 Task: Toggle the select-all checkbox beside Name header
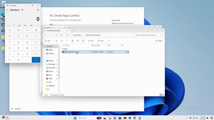point(64,45)
